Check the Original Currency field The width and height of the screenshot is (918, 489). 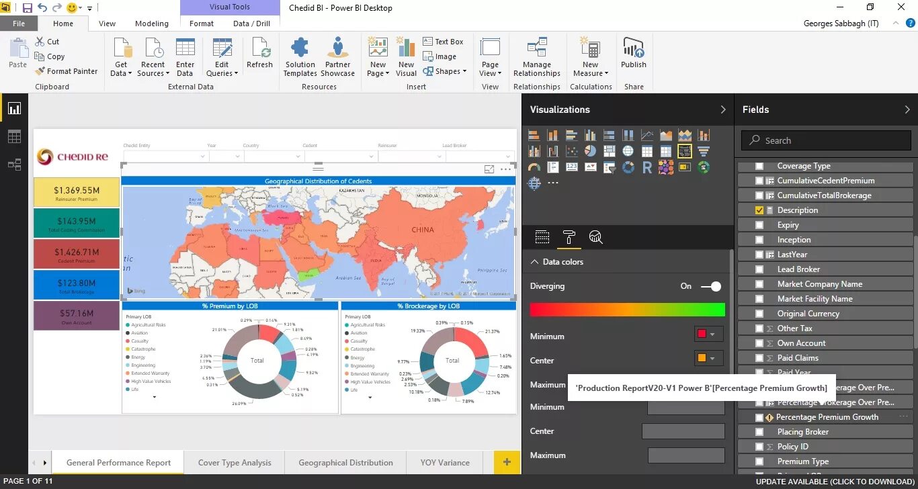point(759,314)
